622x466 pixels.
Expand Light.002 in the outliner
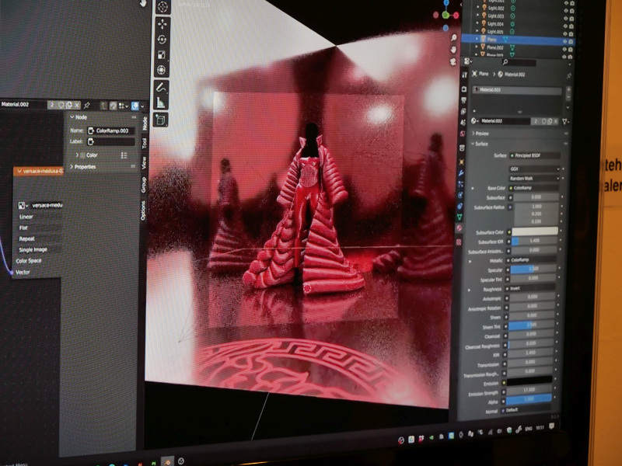478,7
